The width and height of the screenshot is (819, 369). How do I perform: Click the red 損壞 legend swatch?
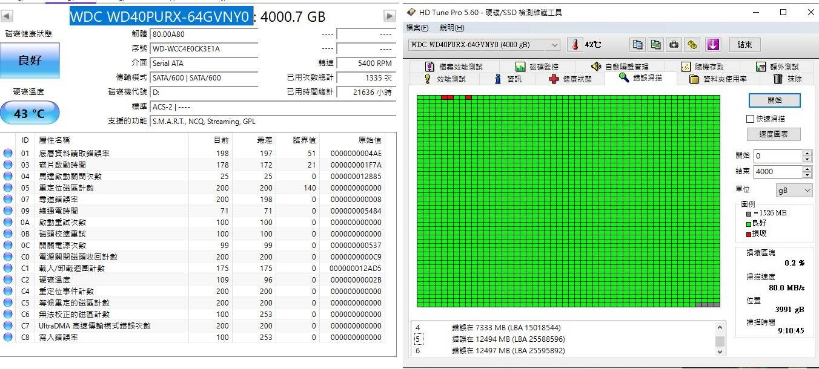click(749, 233)
